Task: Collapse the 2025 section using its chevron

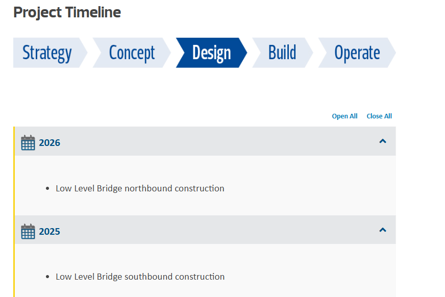Action: point(383,230)
